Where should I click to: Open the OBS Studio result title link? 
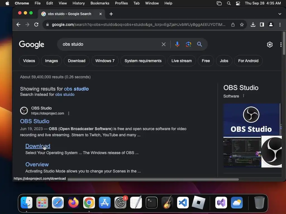click(x=35, y=121)
